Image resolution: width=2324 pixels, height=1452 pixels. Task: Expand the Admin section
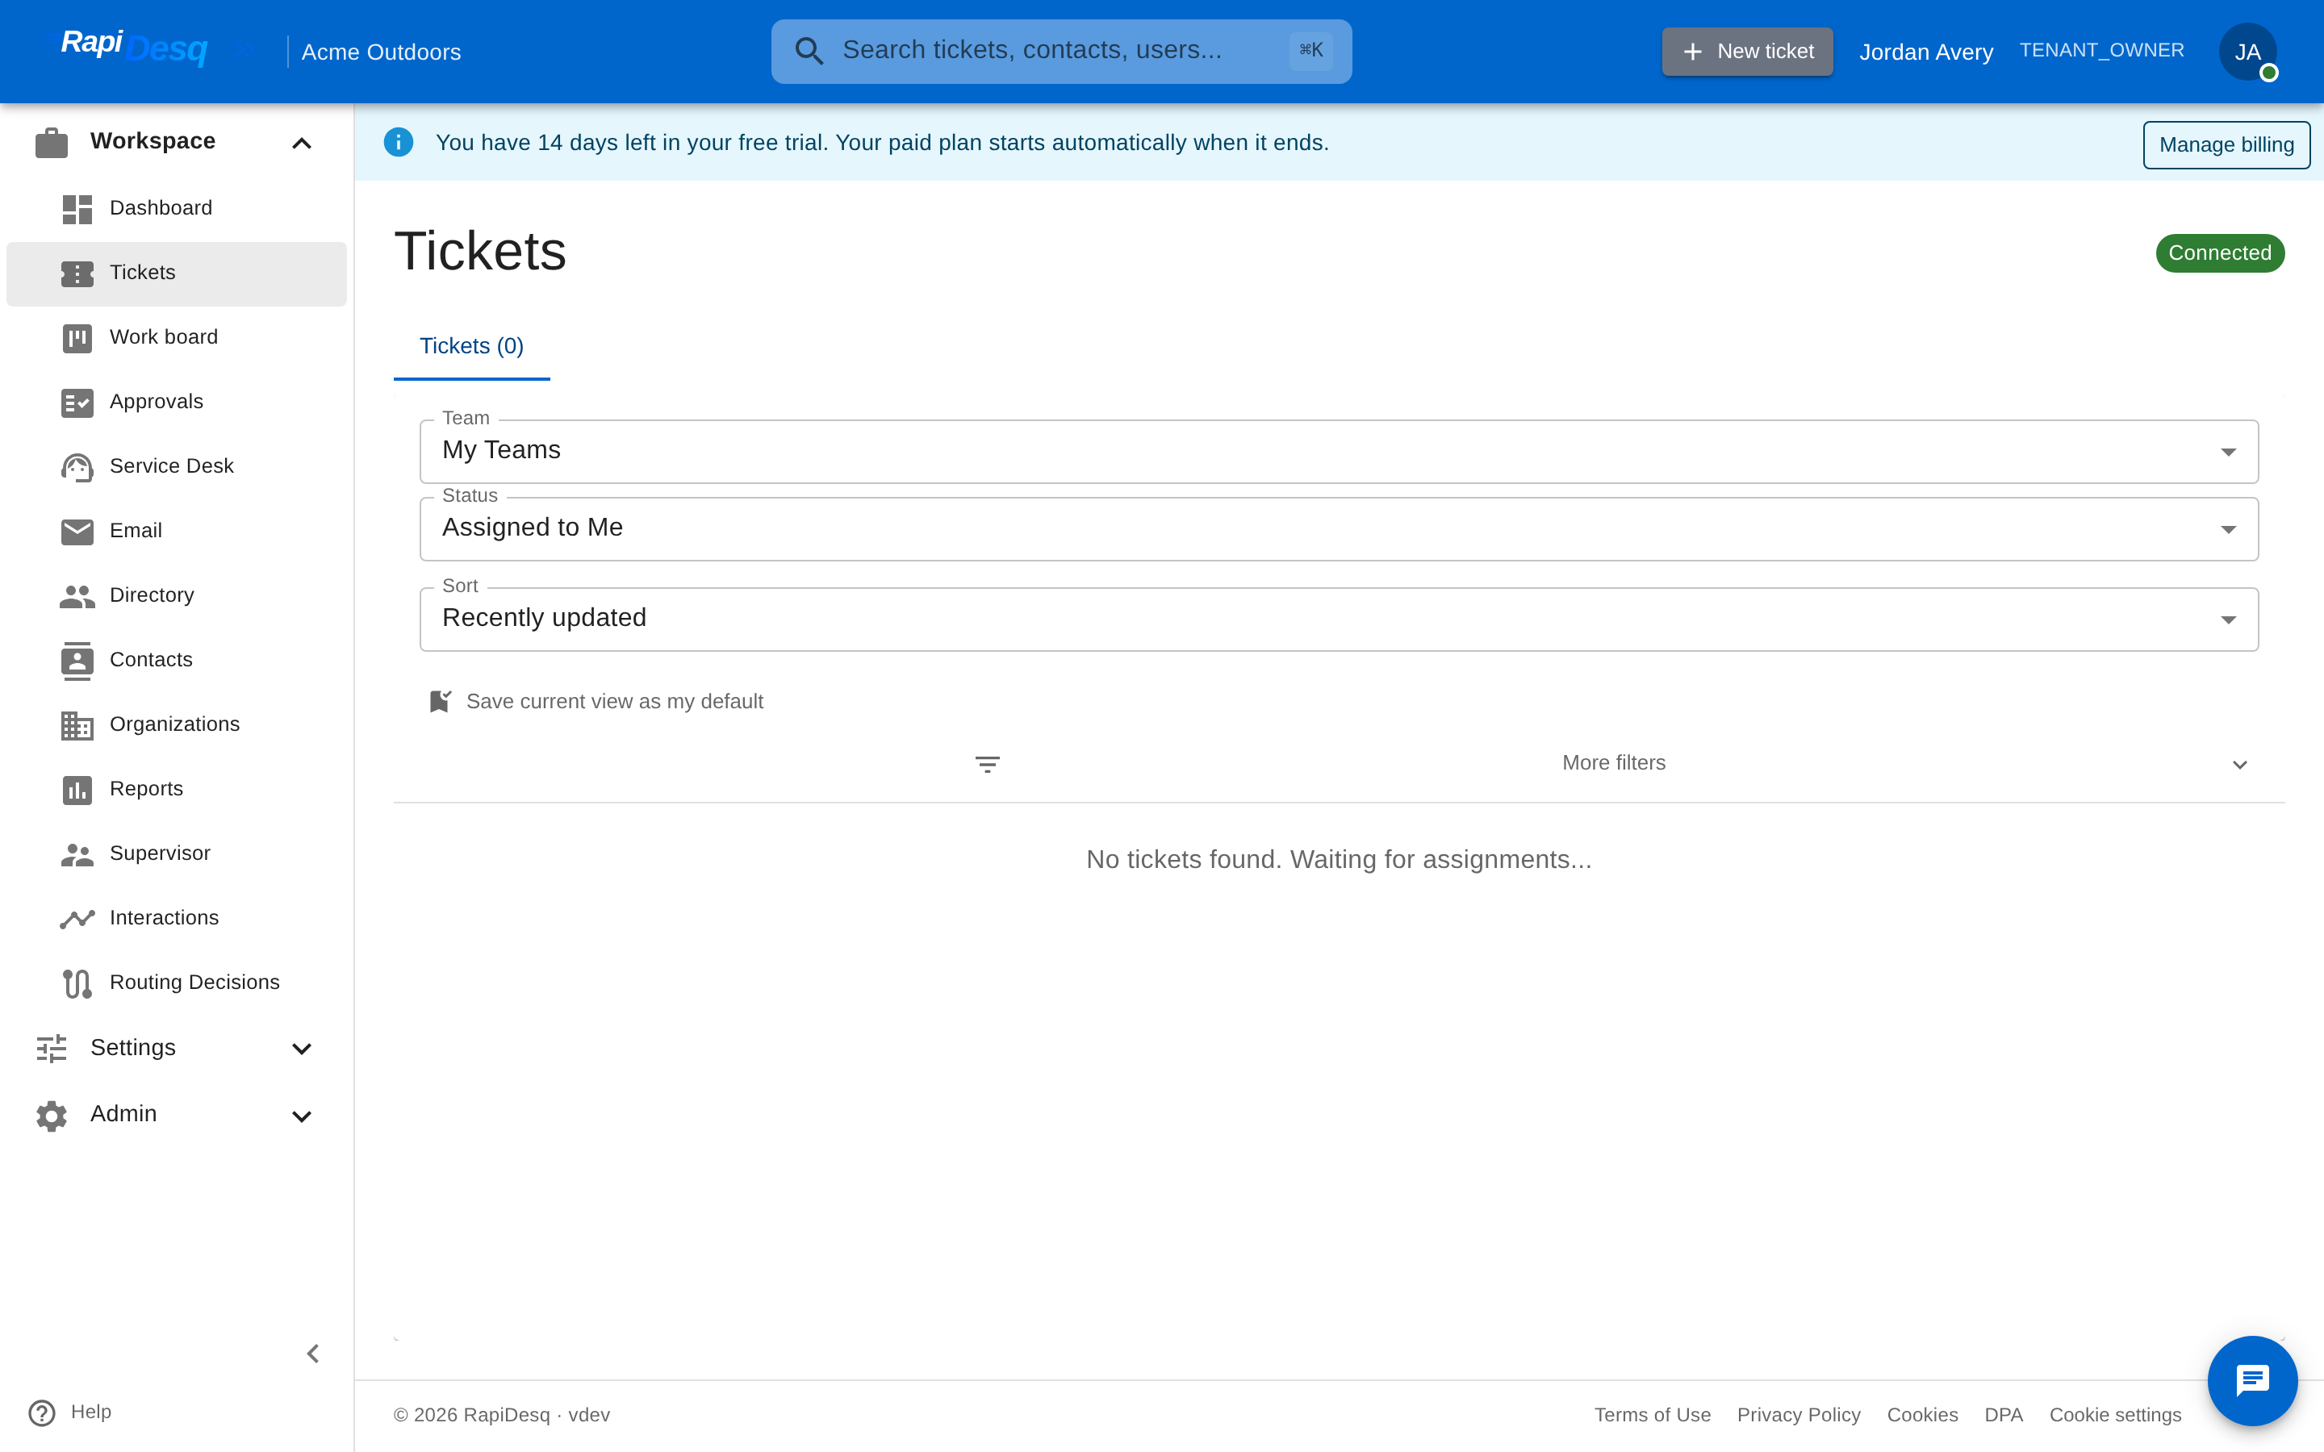(x=177, y=1114)
